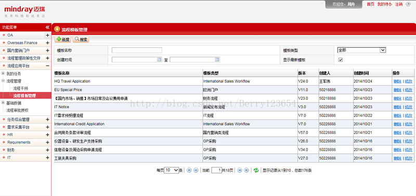Expand the 任务综合管理 menu section
Image resolution: width=416 pixels, height=196 pixels.
coord(47,120)
